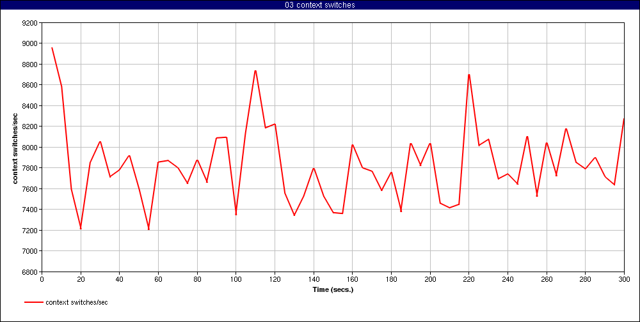
Task: Click the red legend line swatch
Action: pyautogui.click(x=33, y=302)
